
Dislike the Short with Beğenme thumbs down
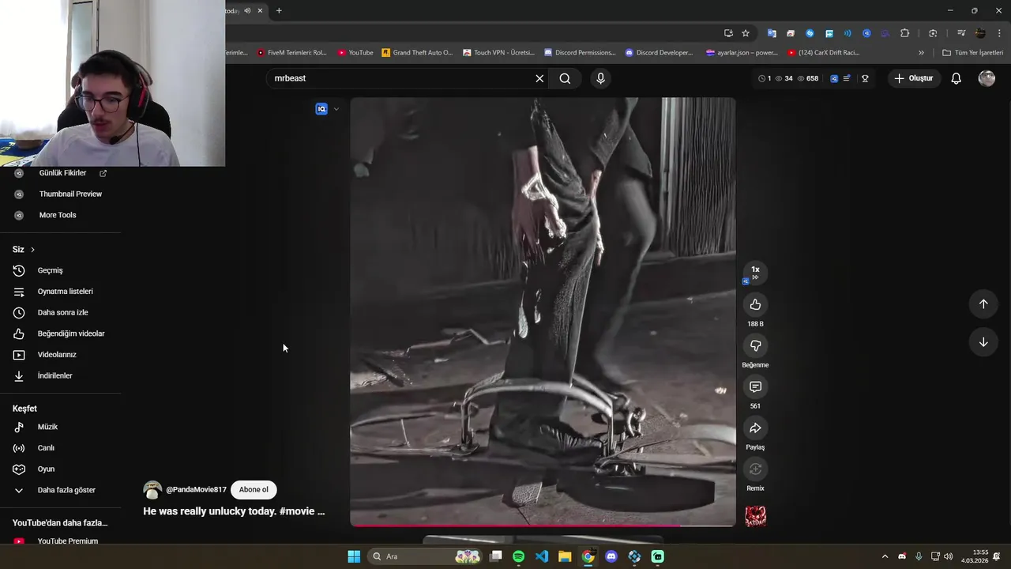(755, 345)
